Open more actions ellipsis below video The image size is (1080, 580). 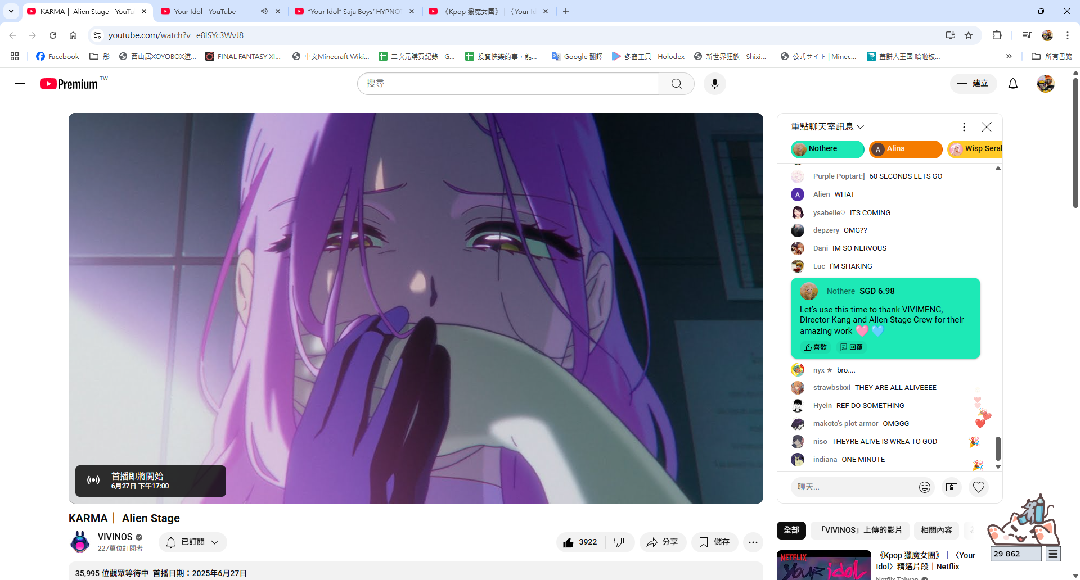click(x=753, y=542)
